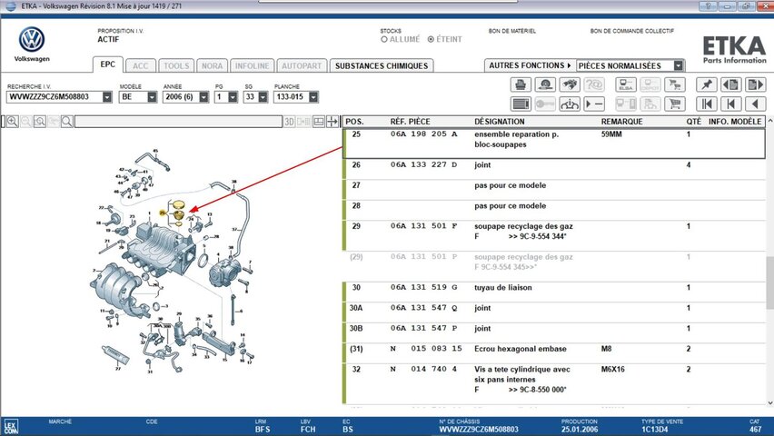This screenshot has height=436, width=774.
Task: Expand the PIÈCES NORMALISÉES dropdown
Action: point(679,65)
